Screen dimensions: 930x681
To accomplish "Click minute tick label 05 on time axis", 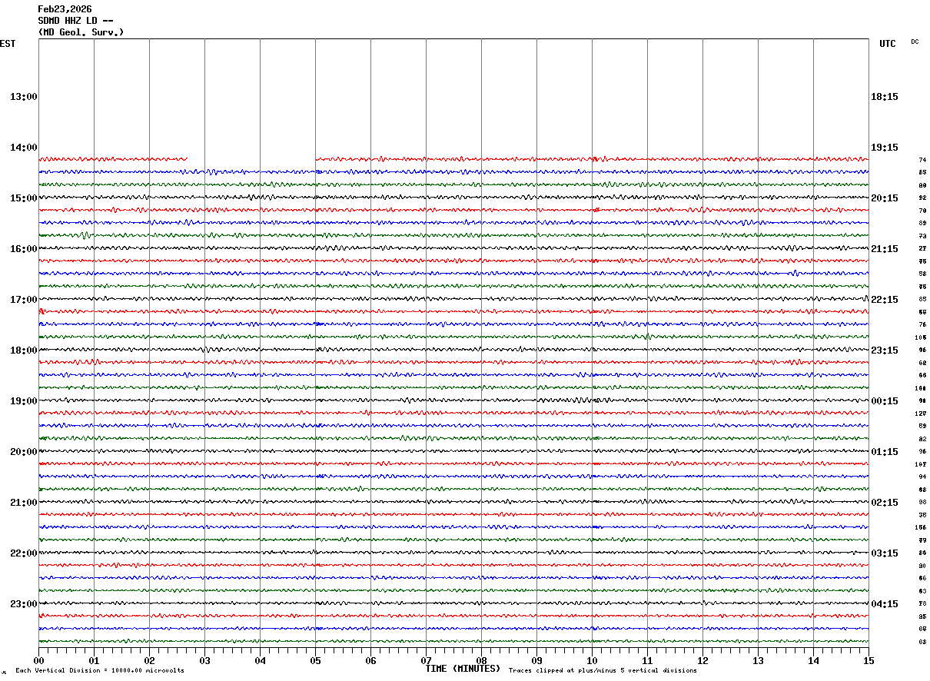I will [315, 660].
